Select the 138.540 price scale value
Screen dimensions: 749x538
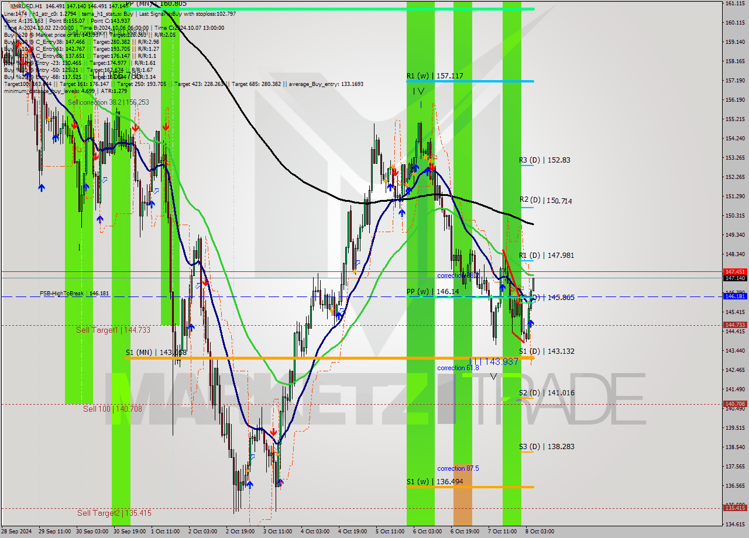pyautogui.click(x=735, y=447)
